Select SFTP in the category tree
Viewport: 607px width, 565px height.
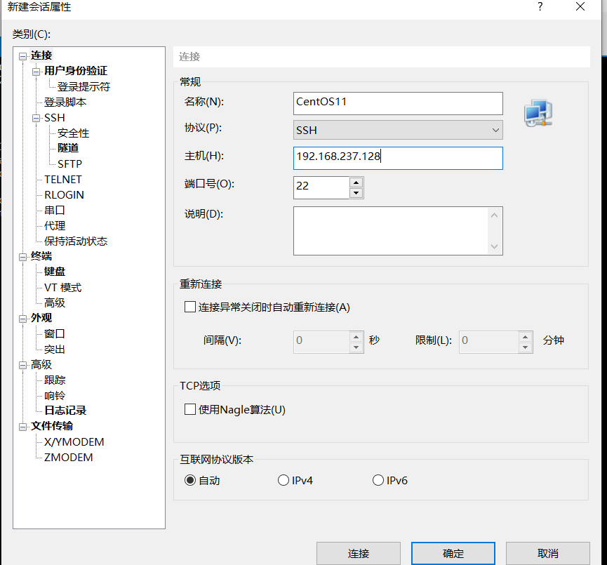(69, 164)
